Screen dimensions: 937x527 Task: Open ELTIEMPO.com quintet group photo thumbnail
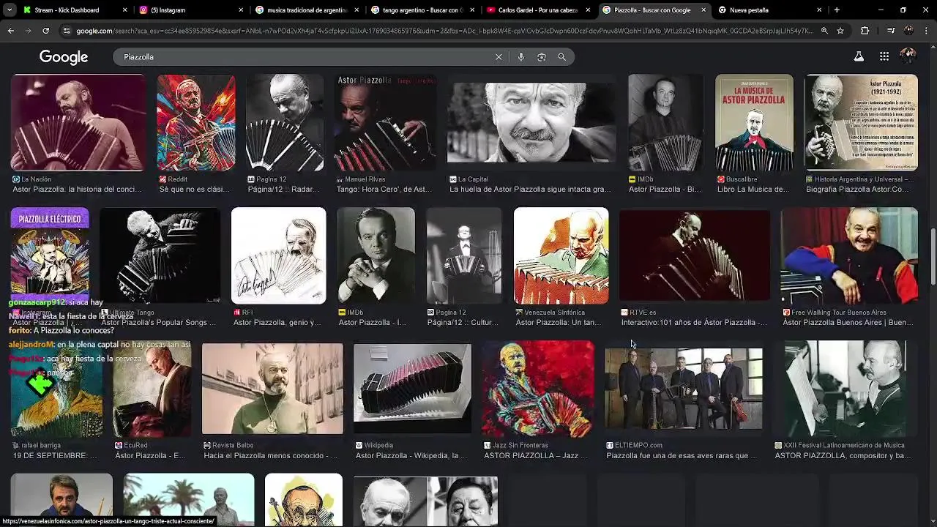click(x=684, y=389)
